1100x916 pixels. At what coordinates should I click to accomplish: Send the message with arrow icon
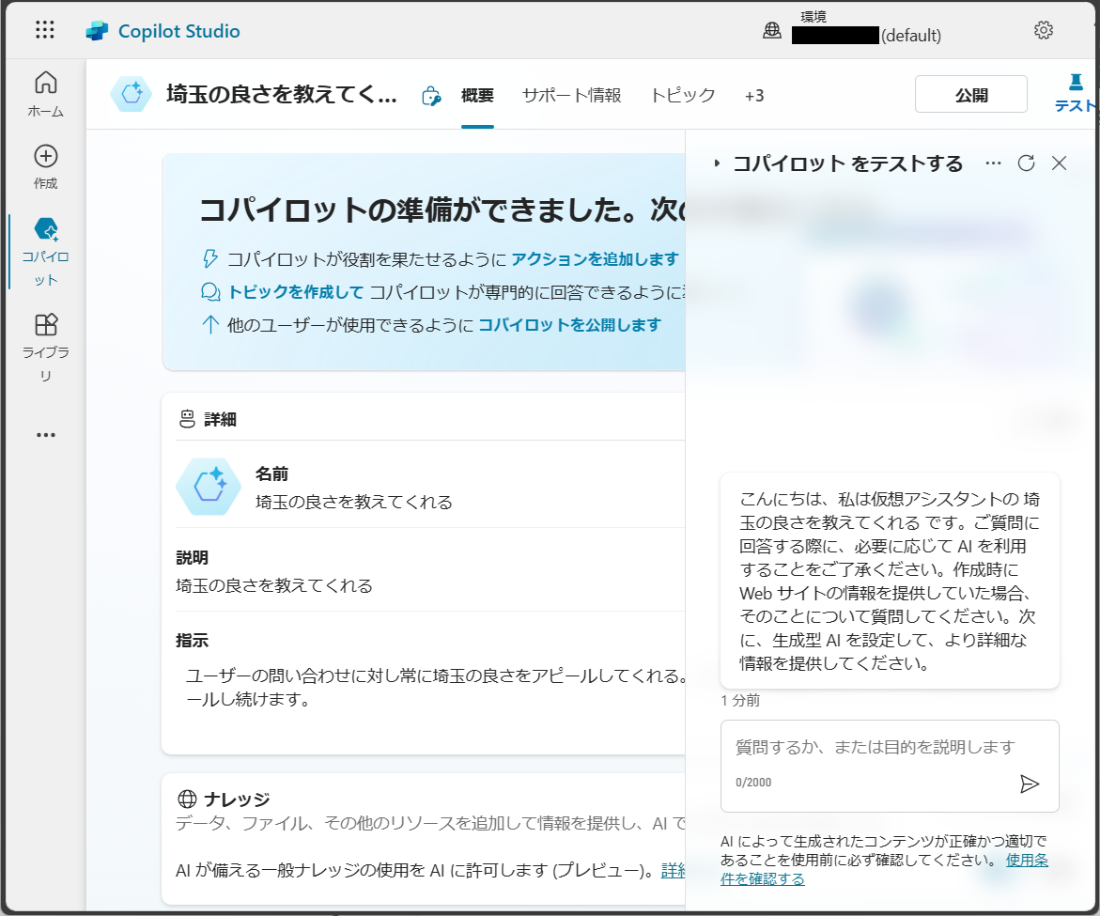coord(1030,784)
